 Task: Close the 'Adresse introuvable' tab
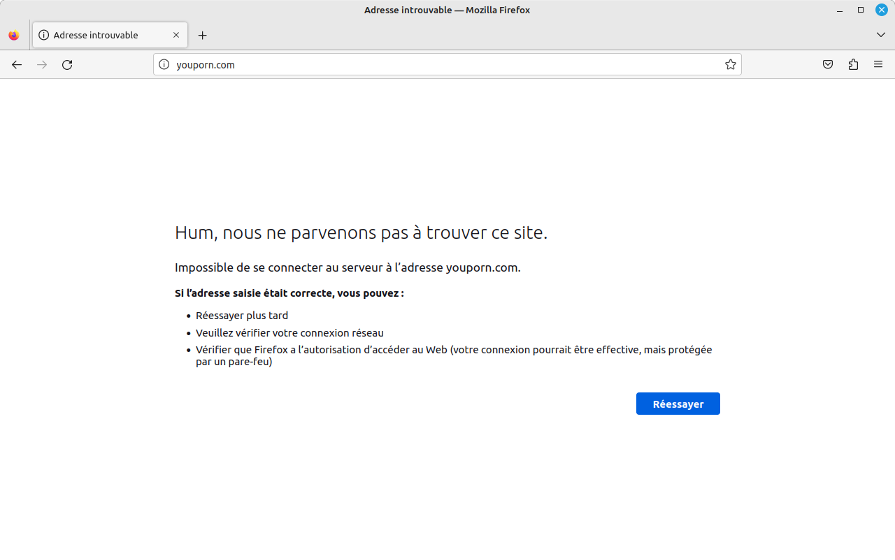point(176,35)
